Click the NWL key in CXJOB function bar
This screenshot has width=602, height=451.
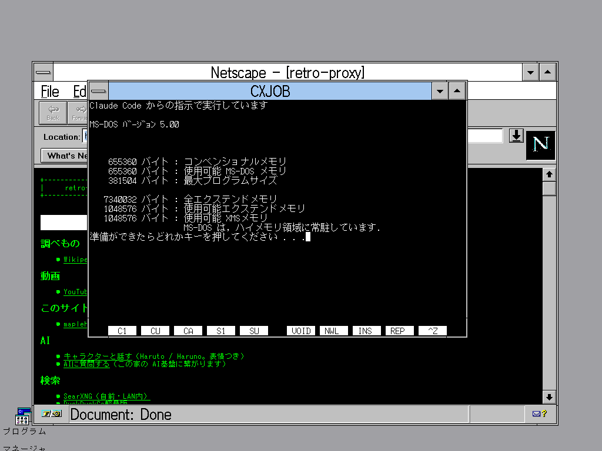pyautogui.click(x=334, y=331)
